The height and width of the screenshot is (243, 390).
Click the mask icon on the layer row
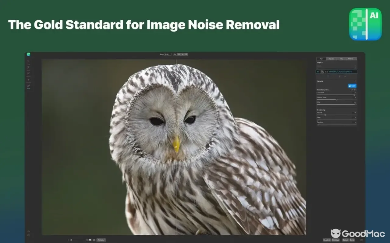pyautogui.click(x=326, y=72)
